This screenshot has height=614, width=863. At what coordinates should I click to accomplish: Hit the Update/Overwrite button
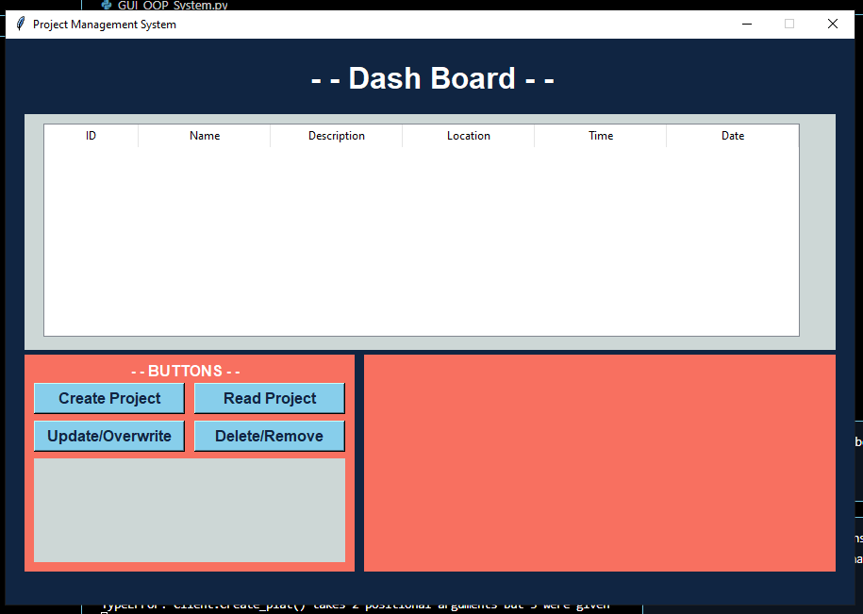click(x=109, y=436)
